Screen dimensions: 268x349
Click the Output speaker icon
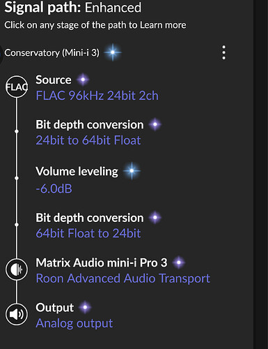tap(17, 314)
